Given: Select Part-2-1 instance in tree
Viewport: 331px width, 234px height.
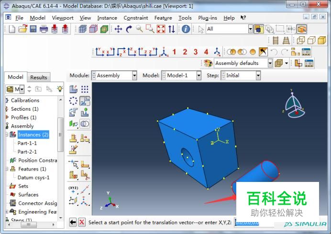Looking at the screenshot, I should pyautogui.click(x=27, y=152).
